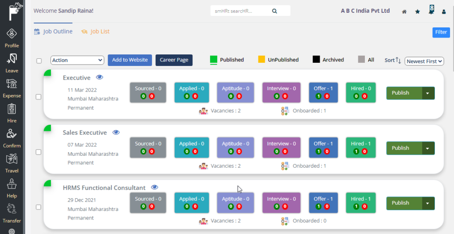Open favorites star icon in header

point(418,12)
